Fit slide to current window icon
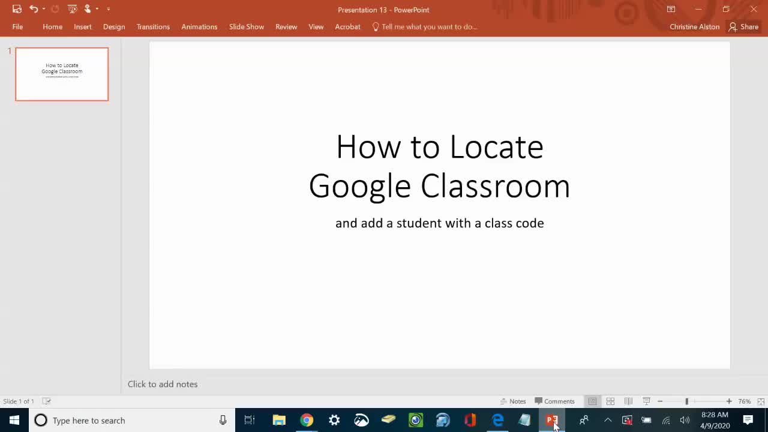The image size is (768, 432). 761,401
